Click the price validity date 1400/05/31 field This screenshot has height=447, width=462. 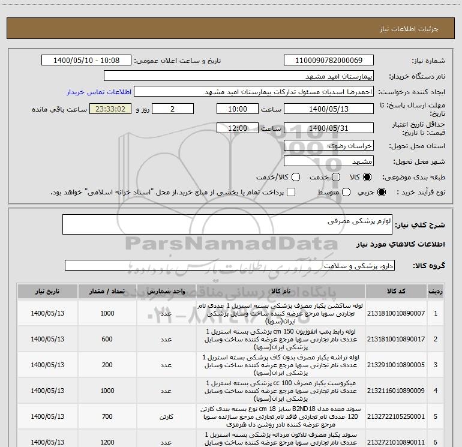(x=329, y=128)
